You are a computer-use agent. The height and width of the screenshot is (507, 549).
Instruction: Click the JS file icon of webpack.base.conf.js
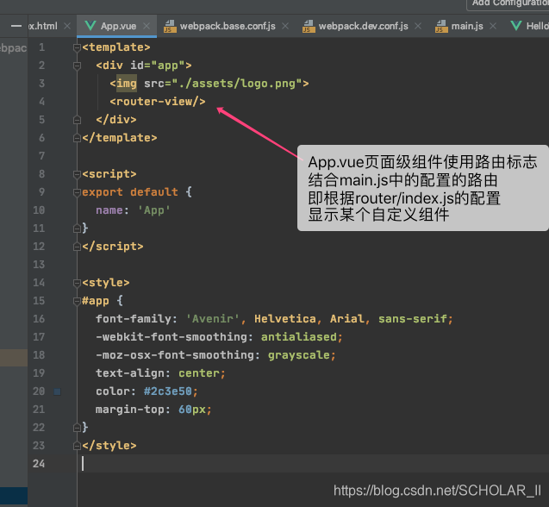pos(170,26)
